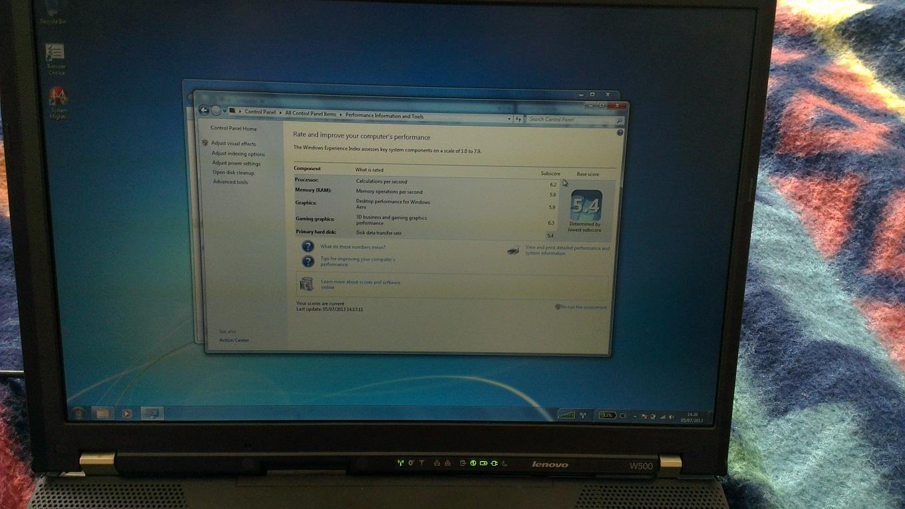The width and height of the screenshot is (905, 509).
Task: Open disk cleanup from sidebar
Action: pos(234,172)
